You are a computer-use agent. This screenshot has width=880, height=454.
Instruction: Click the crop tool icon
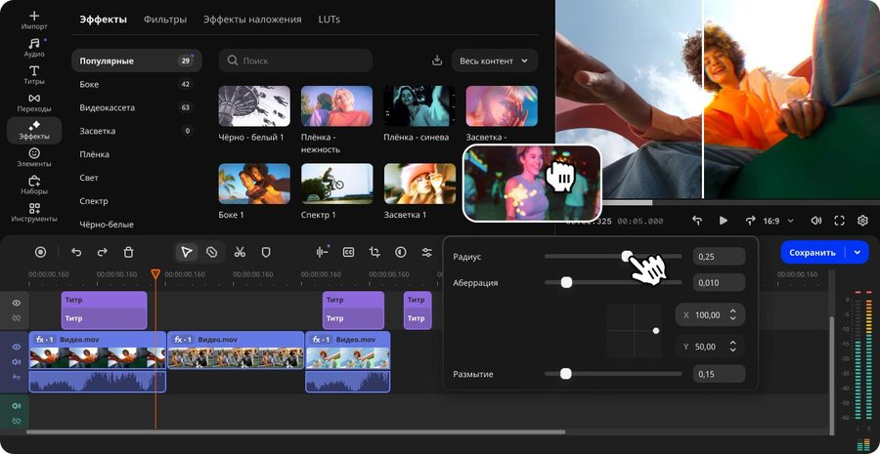(374, 252)
